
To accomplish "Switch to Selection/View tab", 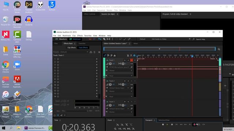I will (x=164, y=120).
